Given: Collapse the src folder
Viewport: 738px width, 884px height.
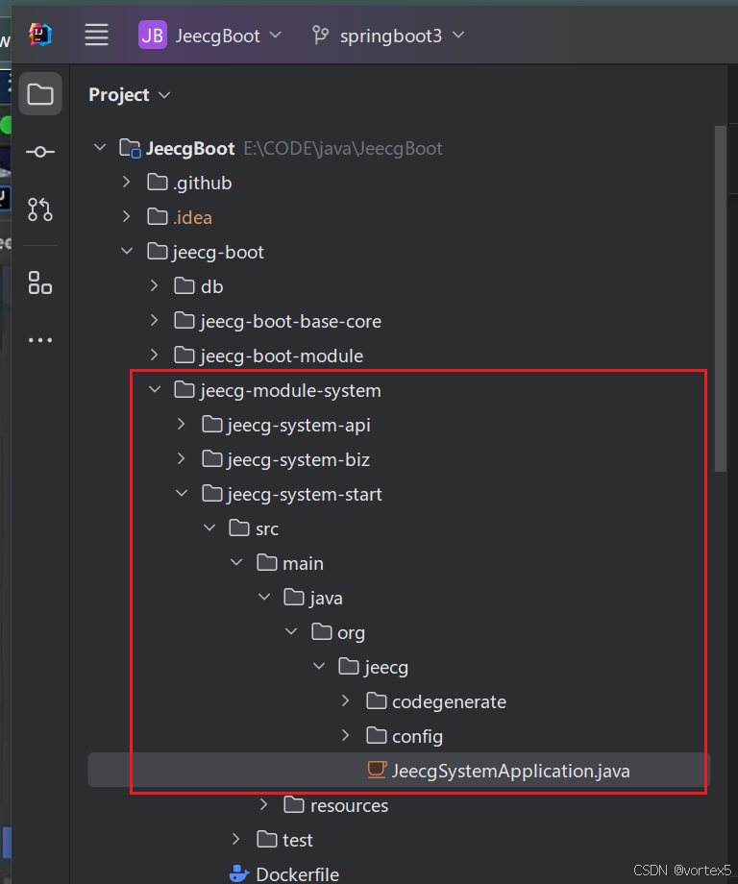Looking at the screenshot, I should point(209,528).
